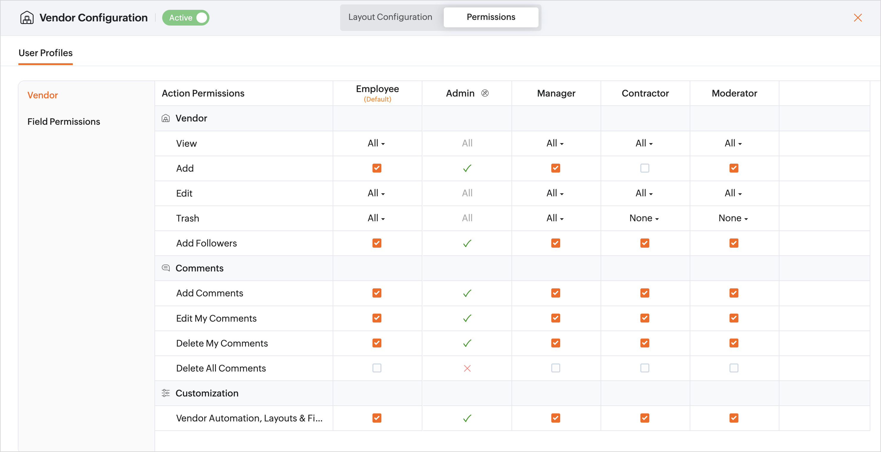Screen dimensions: 881x452
Task: Toggle the Active status switch off
Action: 201,18
